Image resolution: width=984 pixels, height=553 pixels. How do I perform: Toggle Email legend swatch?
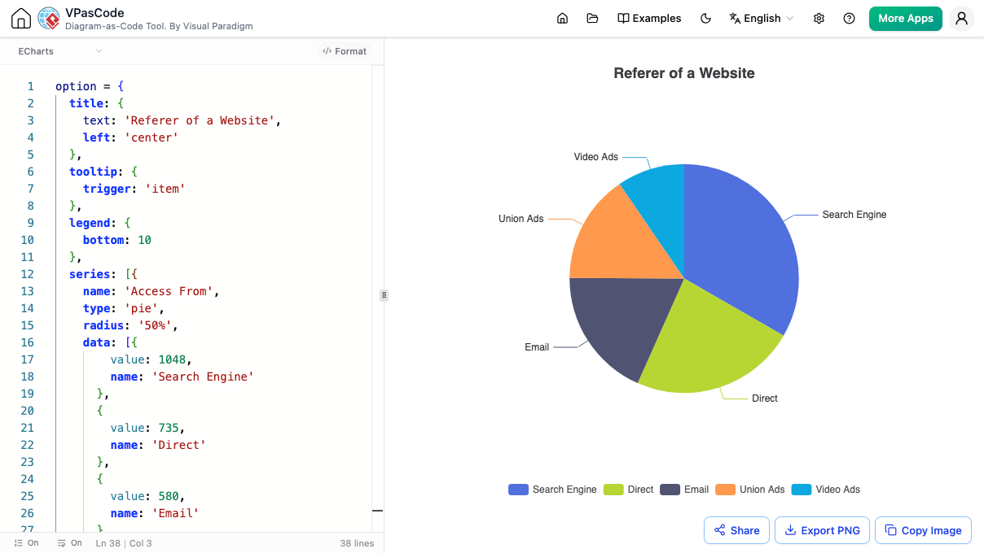pyautogui.click(x=670, y=490)
